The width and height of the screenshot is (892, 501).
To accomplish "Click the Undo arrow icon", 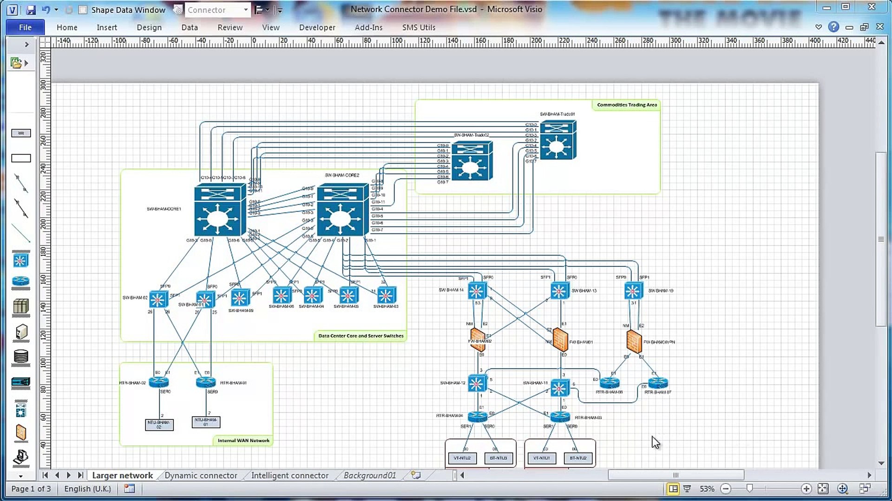I will pos(46,9).
